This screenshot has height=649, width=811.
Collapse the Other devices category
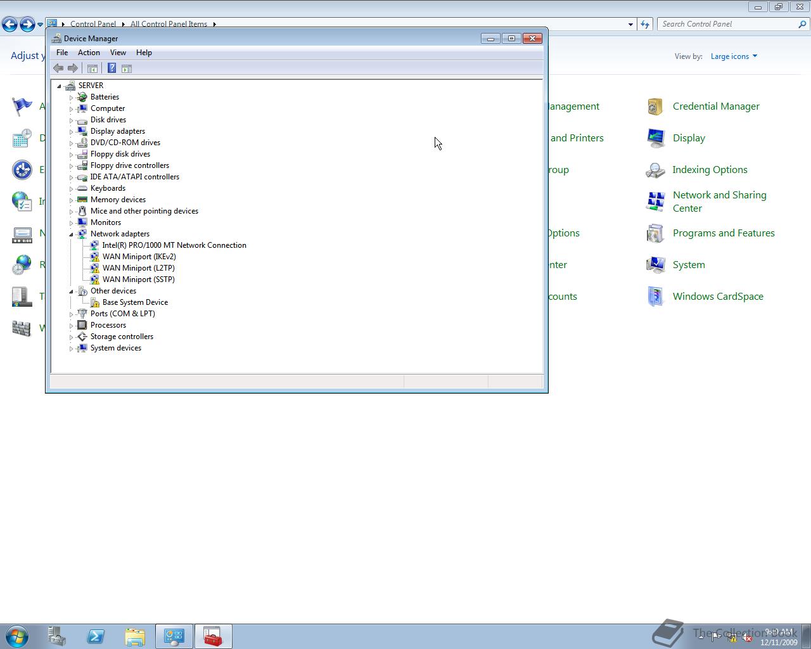pyautogui.click(x=71, y=291)
